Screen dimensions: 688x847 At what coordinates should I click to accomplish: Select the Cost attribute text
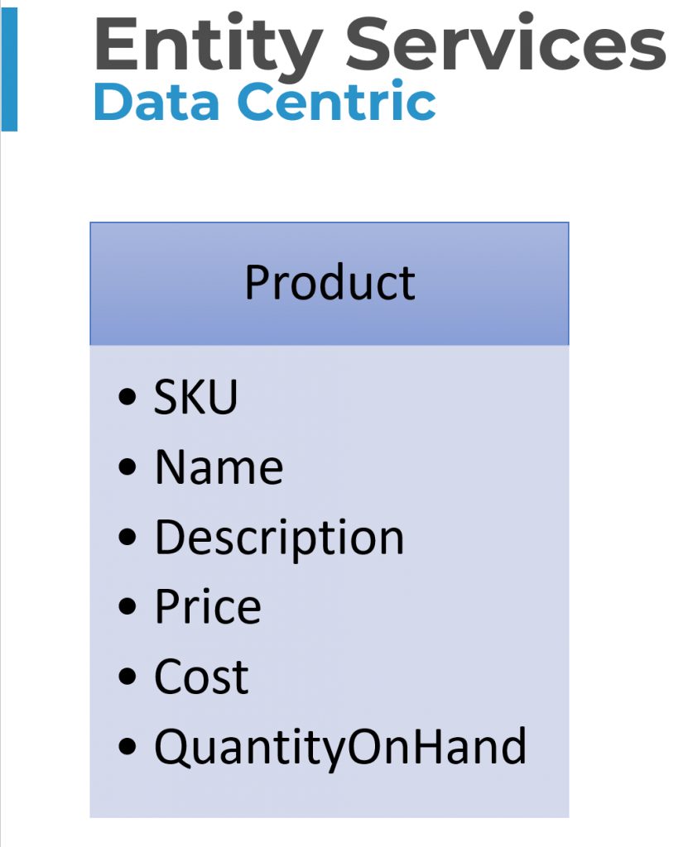pyautogui.click(x=201, y=677)
